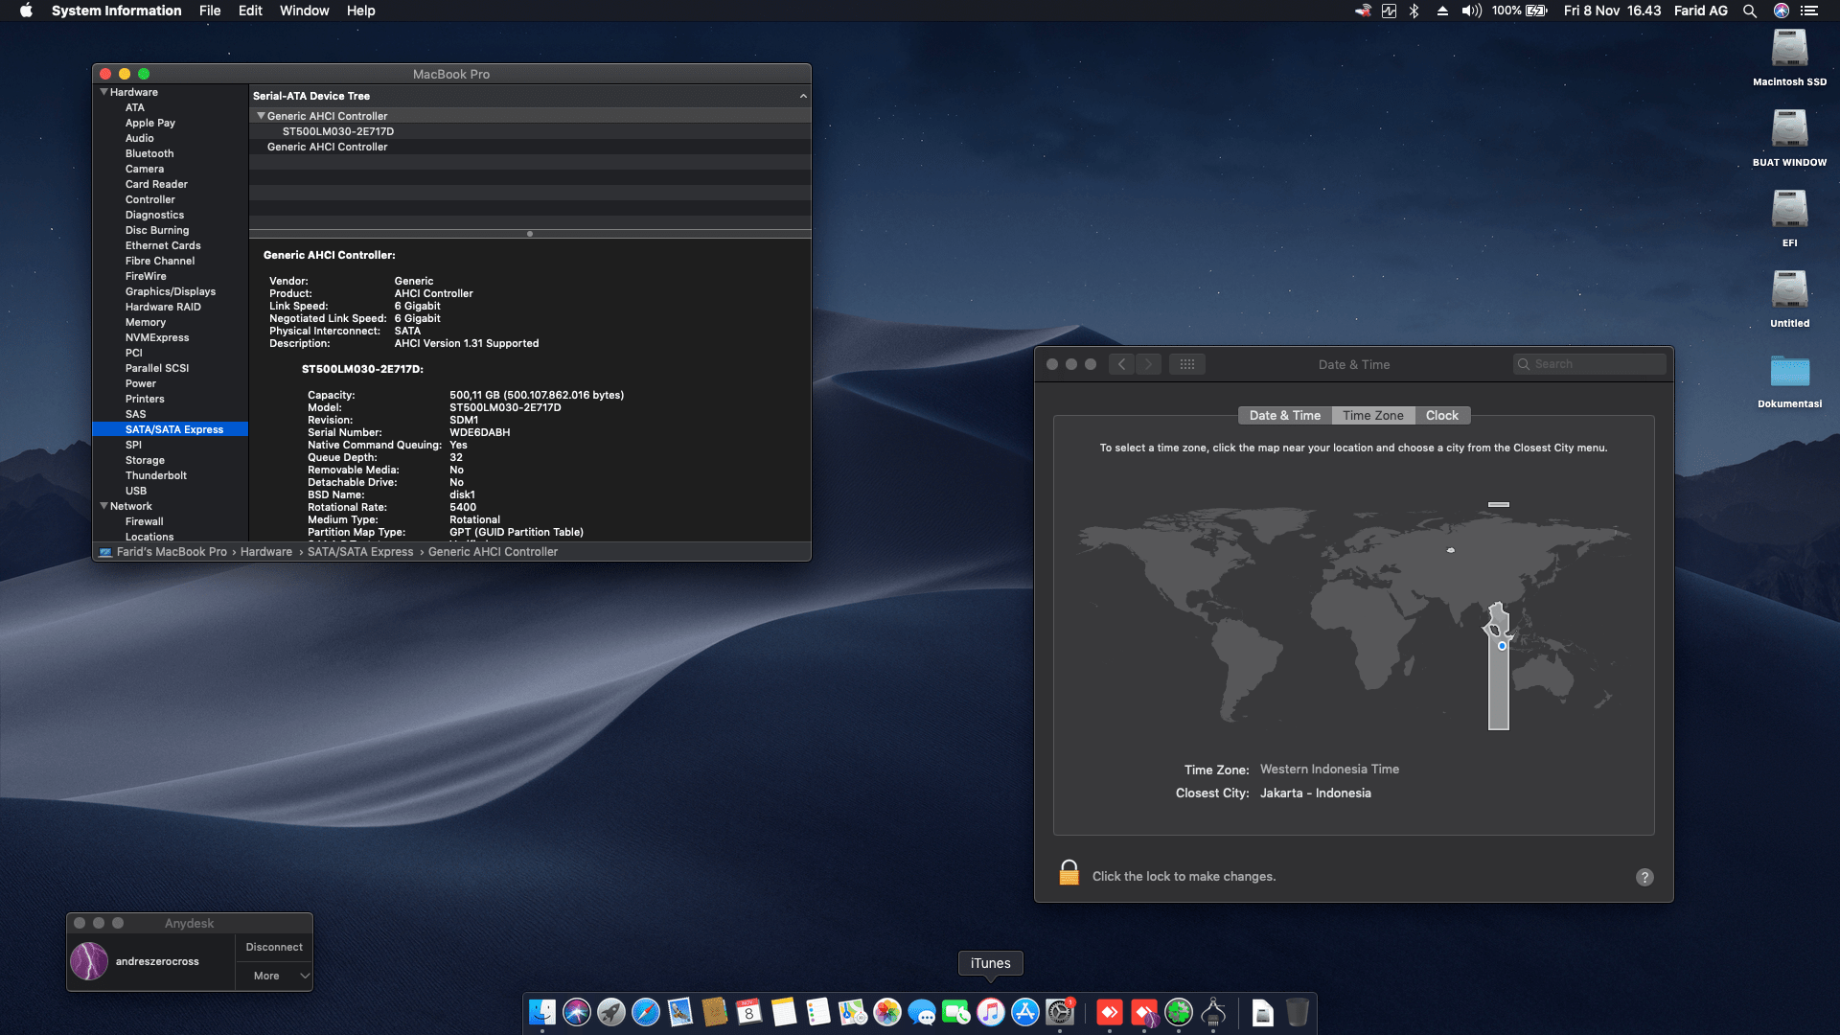Open the App Store from the Dock
Image resolution: width=1840 pixels, height=1035 pixels.
(1024, 1013)
